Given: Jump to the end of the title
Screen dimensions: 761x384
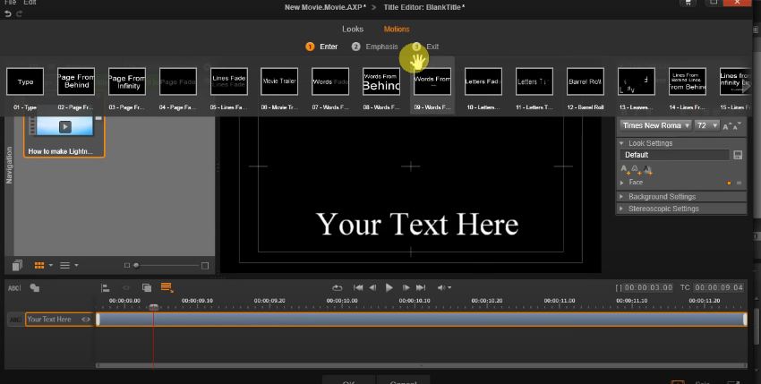Looking at the screenshot, I should pos(421,288).
